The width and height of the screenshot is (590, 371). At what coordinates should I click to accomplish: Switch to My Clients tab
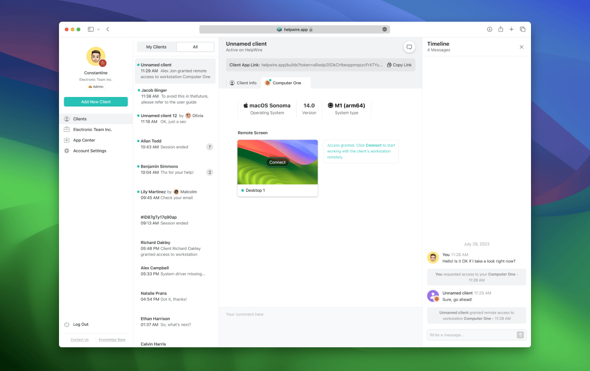(156, 47)
